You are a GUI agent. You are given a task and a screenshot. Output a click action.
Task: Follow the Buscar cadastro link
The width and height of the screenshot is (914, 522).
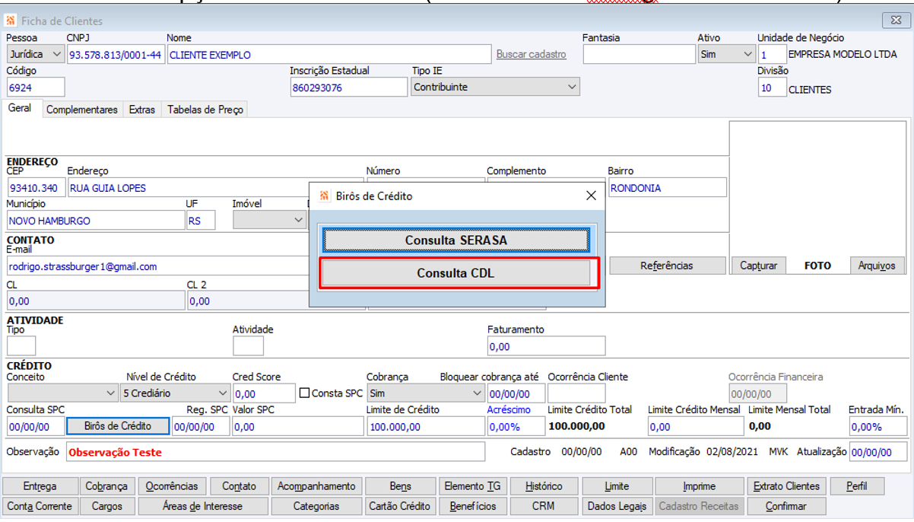[x=532, y=55]
